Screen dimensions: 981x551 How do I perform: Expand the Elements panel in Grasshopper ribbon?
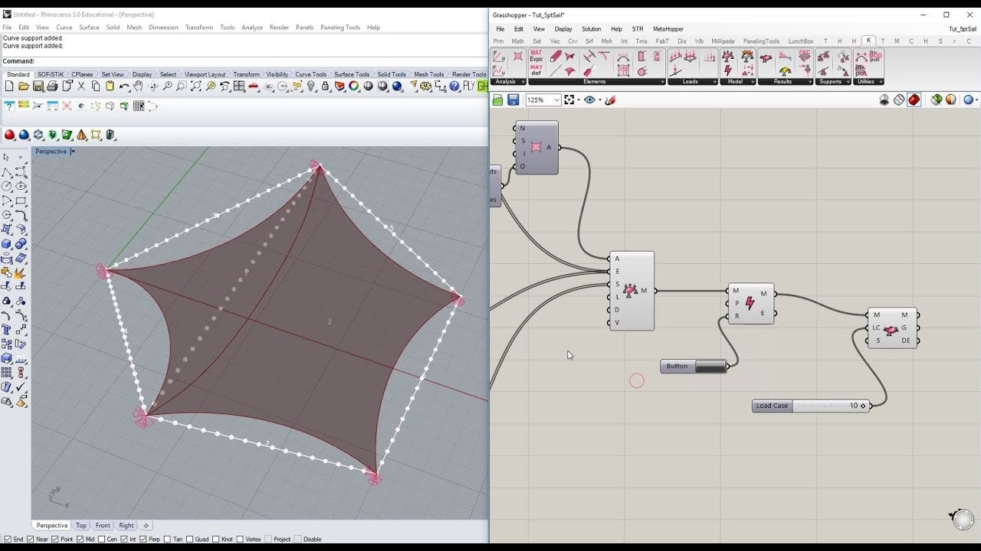tap(662, 81)
